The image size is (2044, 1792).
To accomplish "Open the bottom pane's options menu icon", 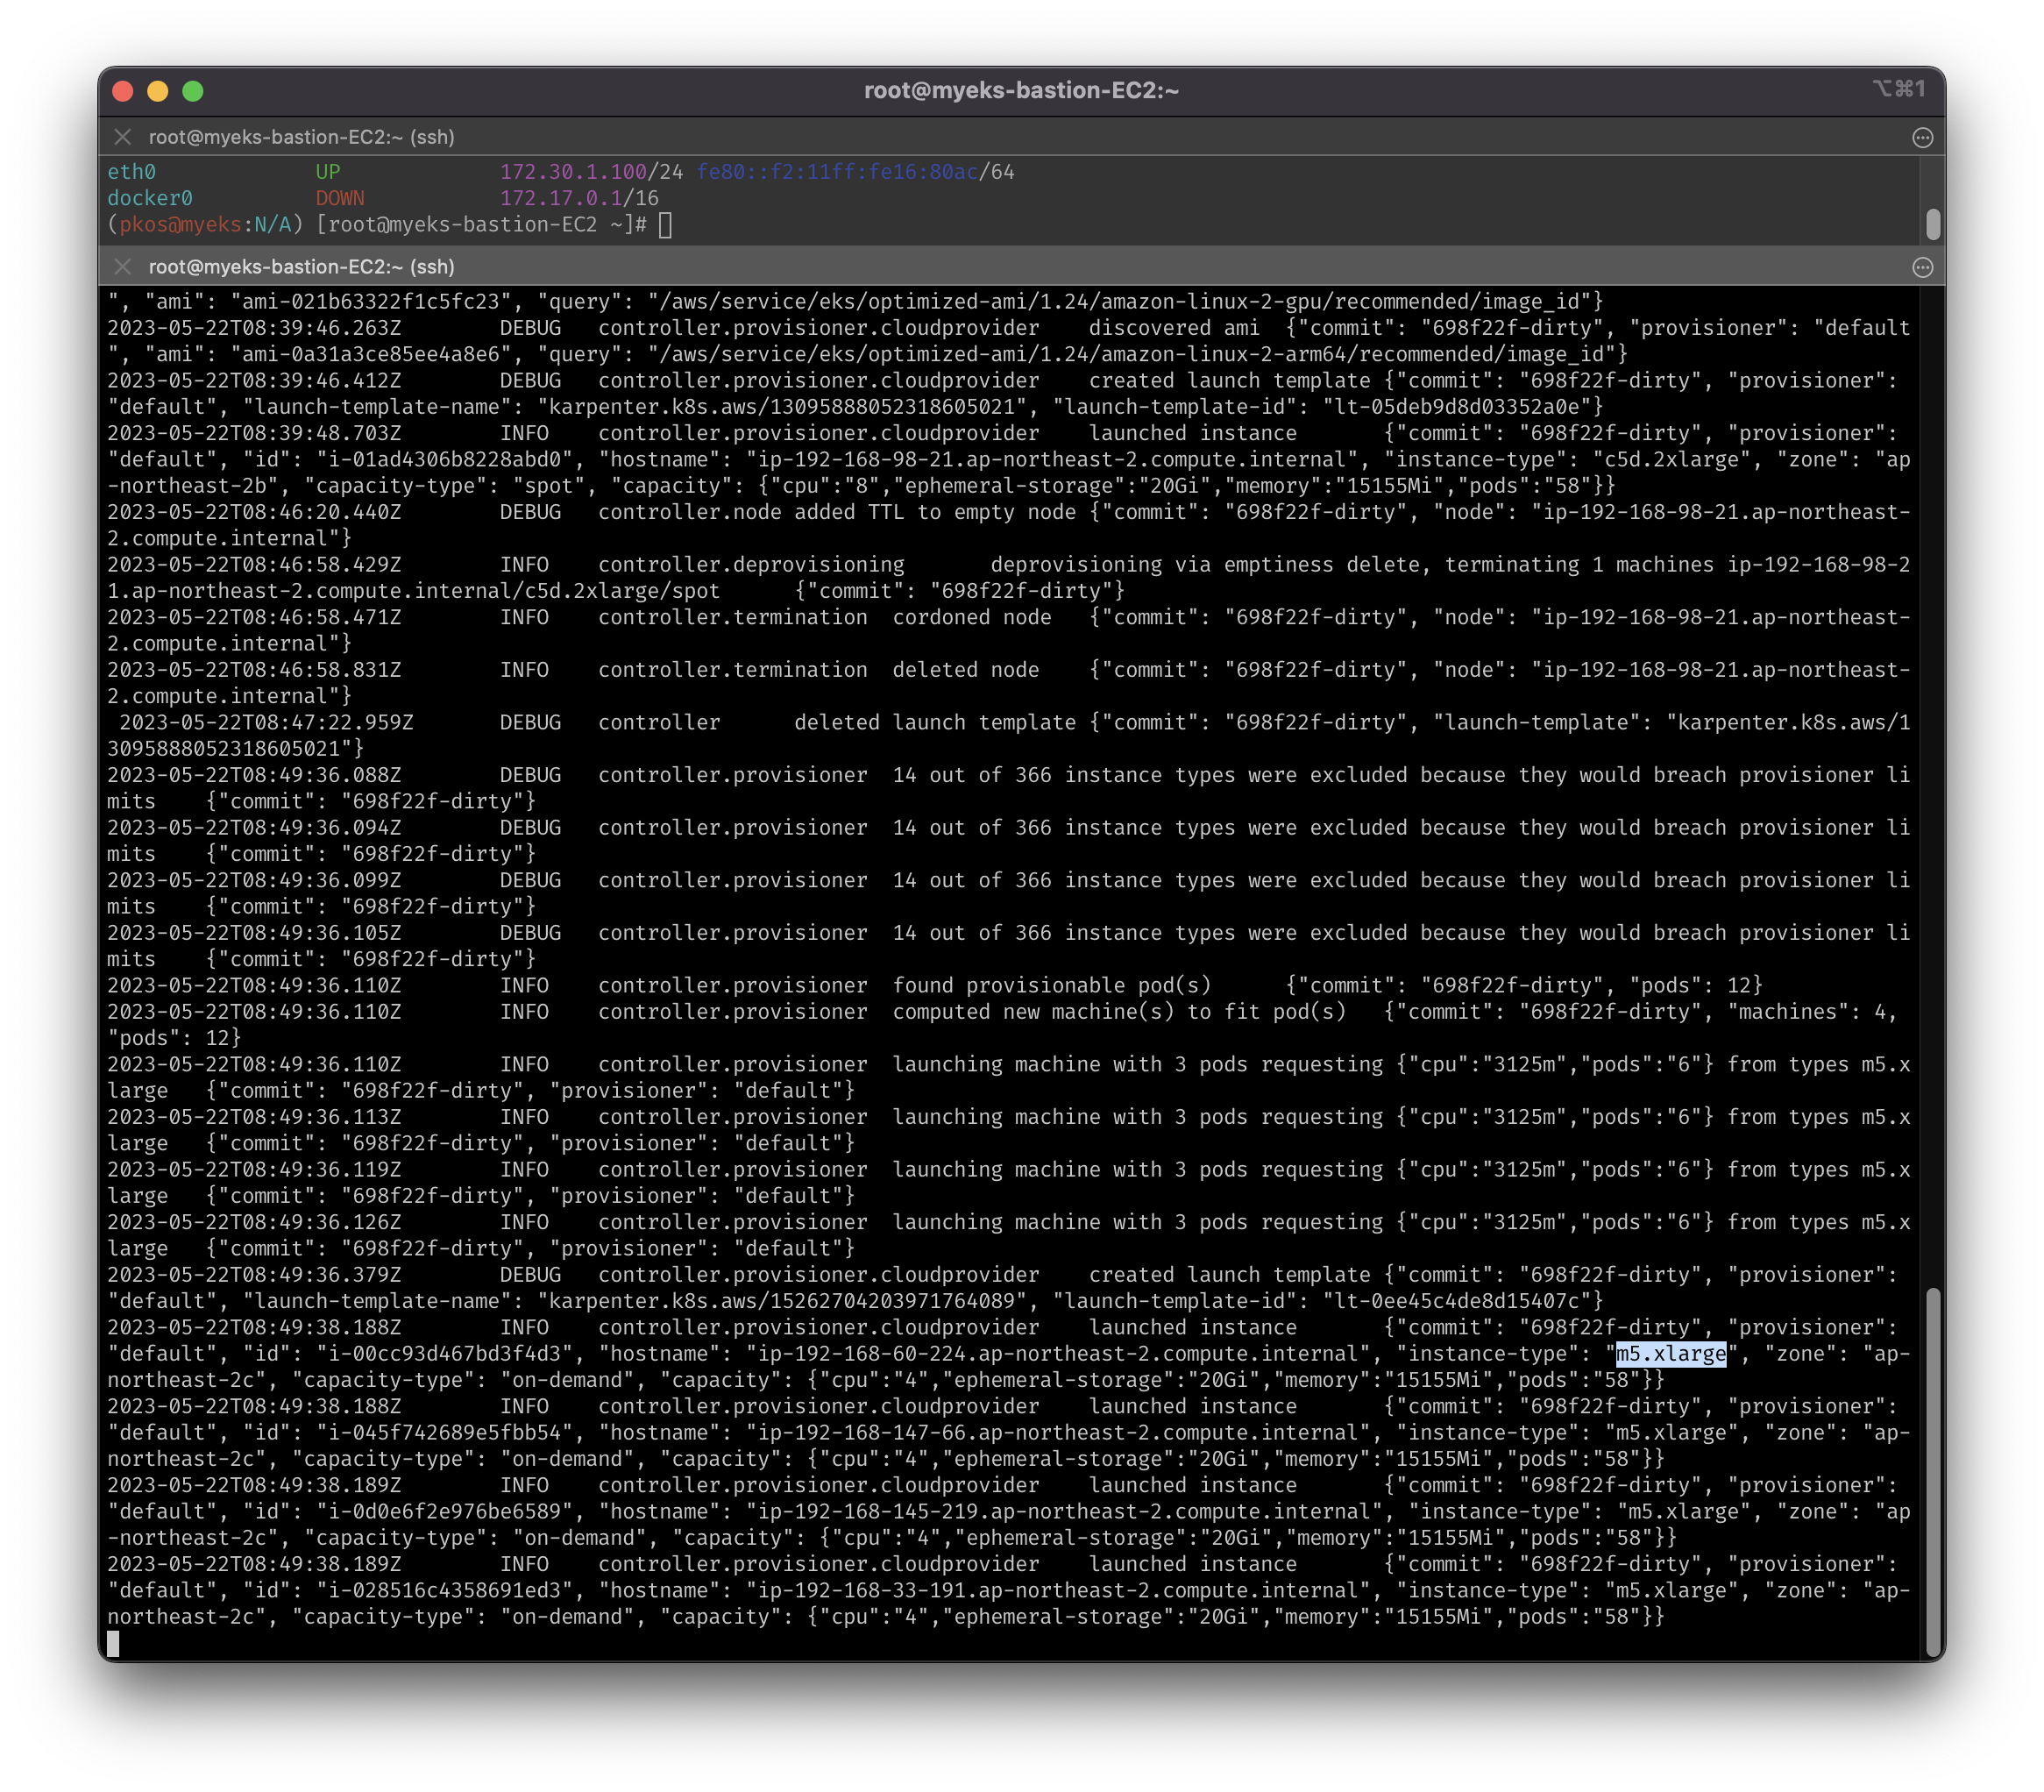I will (1922, 268).
